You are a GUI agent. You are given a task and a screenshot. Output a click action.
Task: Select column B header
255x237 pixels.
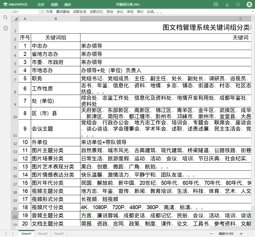pos(56,19)
